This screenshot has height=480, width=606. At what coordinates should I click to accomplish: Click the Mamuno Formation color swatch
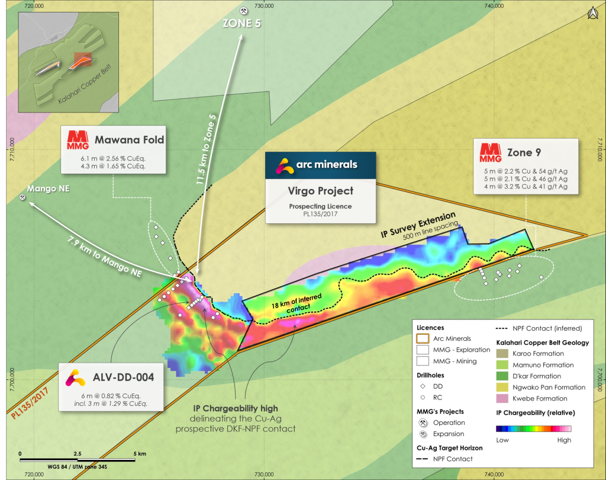coord(502,364)
